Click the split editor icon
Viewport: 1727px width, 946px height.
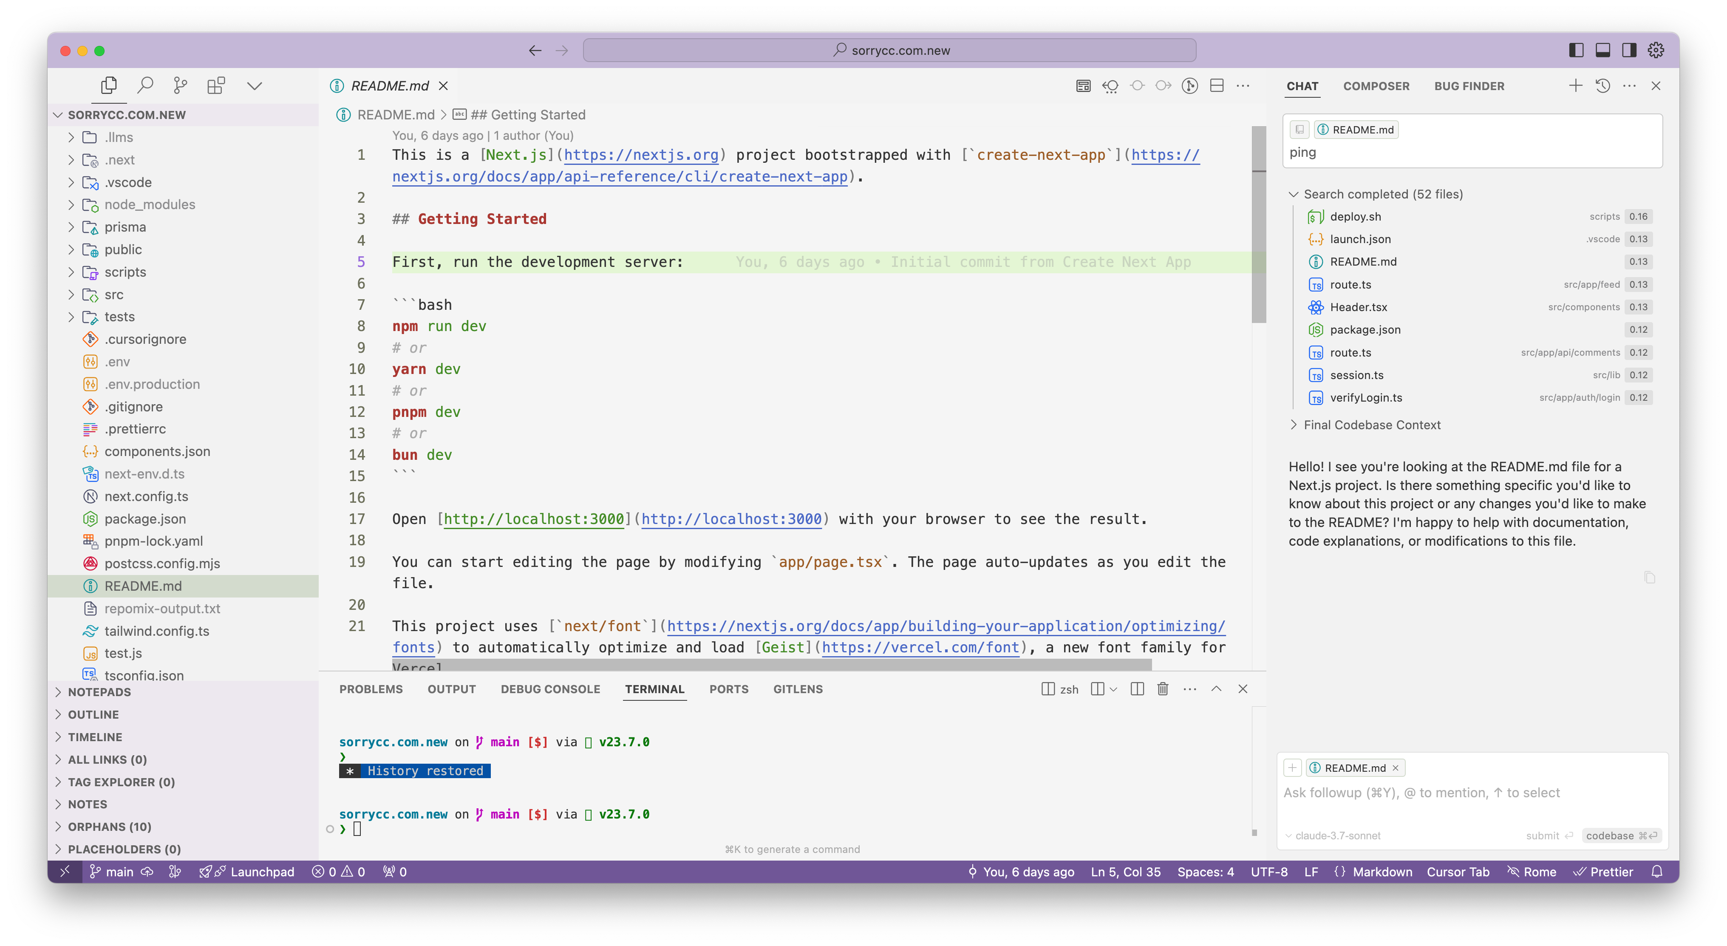coord(1217,86)
